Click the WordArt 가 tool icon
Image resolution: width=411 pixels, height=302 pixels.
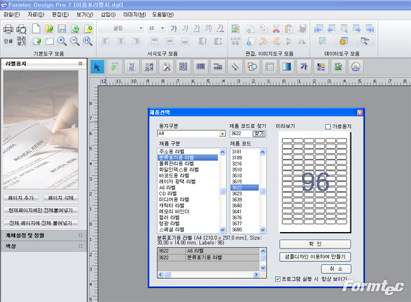(304, 67)
